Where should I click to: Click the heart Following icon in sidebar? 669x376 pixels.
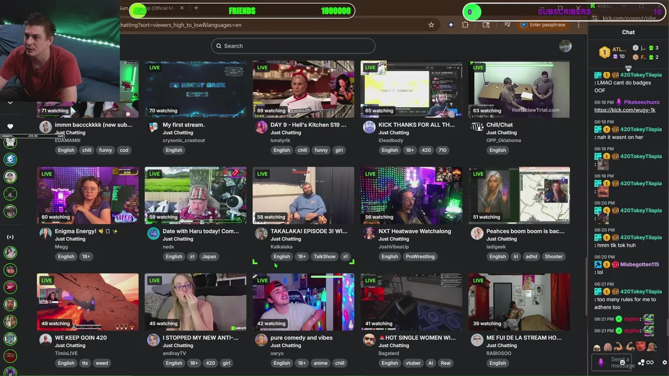[10, 126]
